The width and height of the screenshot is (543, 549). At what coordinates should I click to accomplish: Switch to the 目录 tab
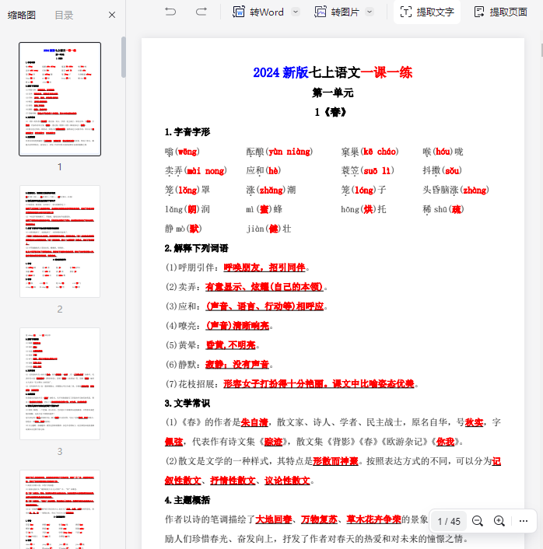(65, 15)
